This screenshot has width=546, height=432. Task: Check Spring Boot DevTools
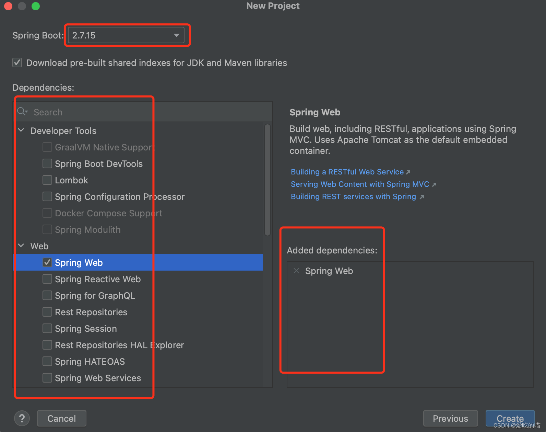click(x=47, y=163)
